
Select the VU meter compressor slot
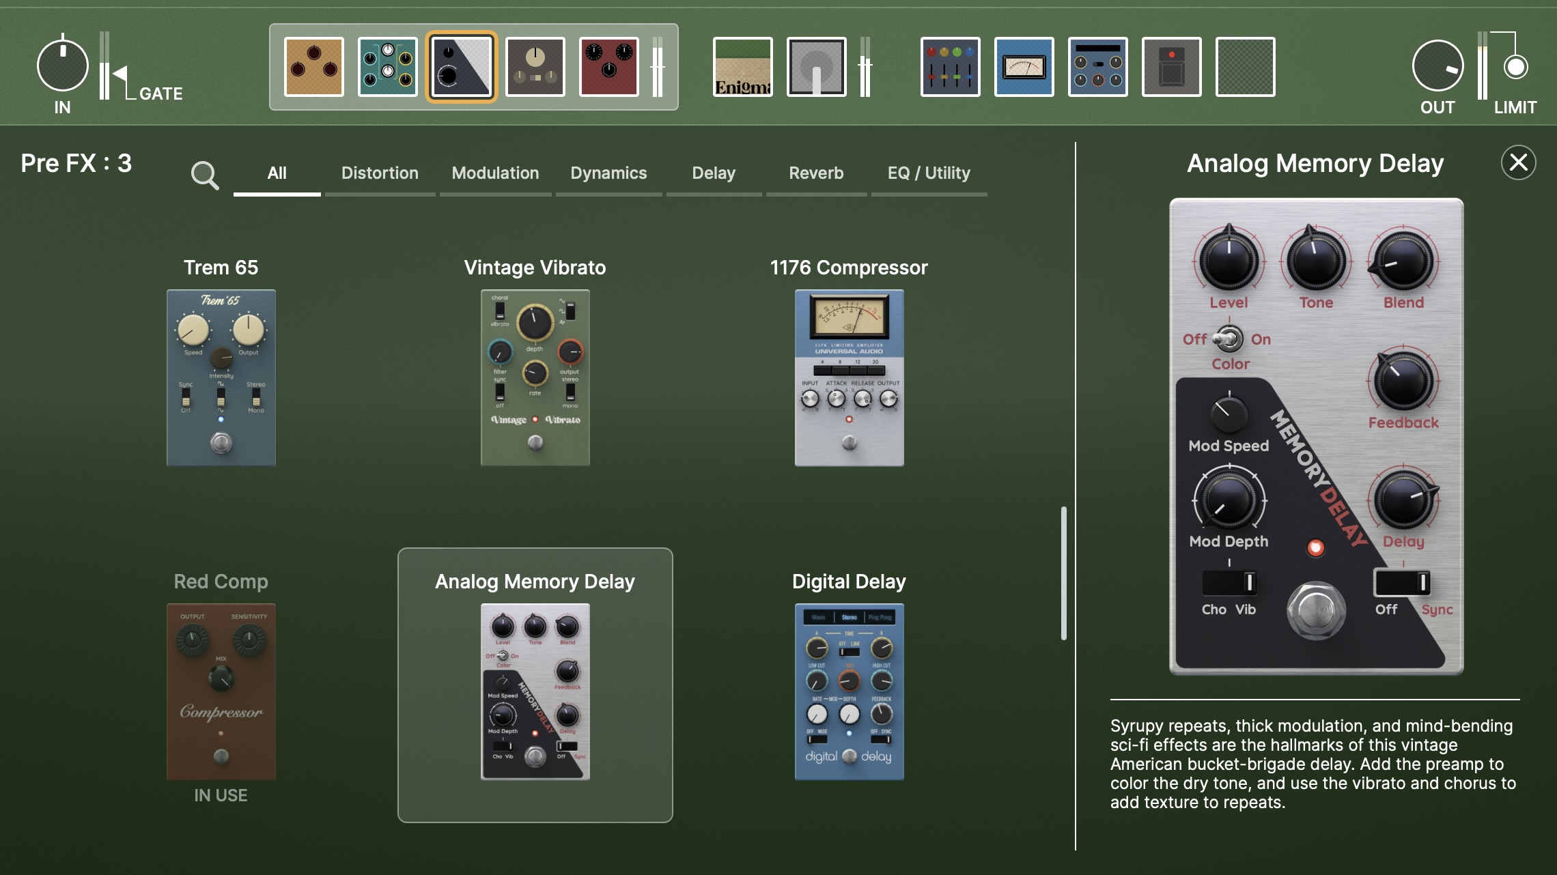(x=1024, y=66)
